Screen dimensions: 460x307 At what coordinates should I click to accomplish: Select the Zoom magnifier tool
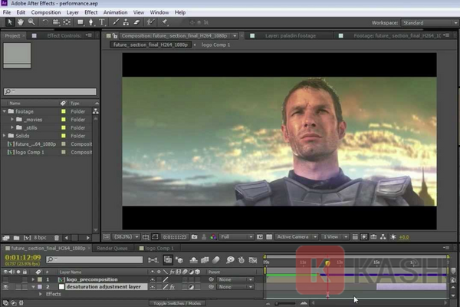[x=31, y=22]
